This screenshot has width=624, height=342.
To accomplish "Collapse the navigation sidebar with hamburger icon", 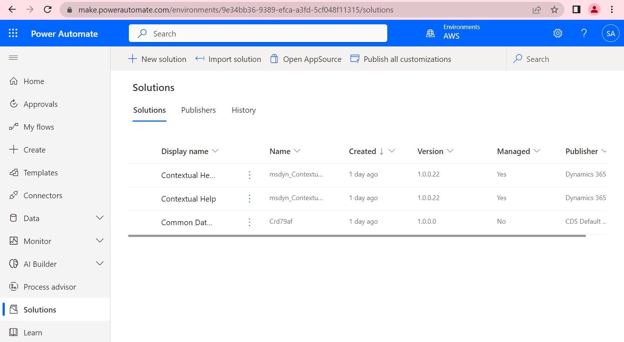I will (13, 58).
